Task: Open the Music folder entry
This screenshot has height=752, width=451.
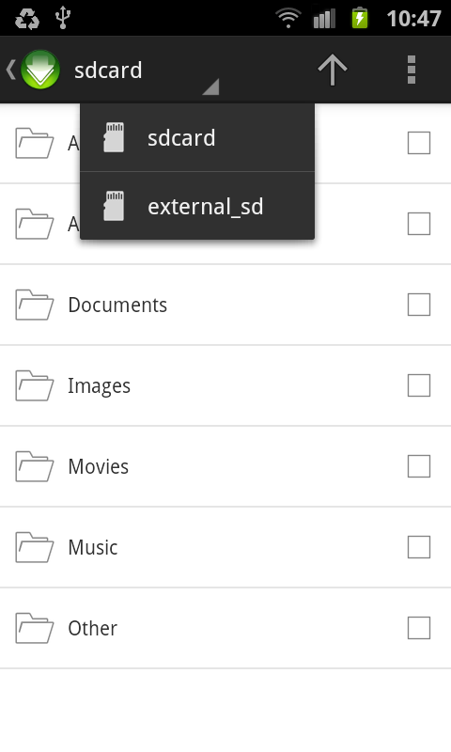Action: 225,547
